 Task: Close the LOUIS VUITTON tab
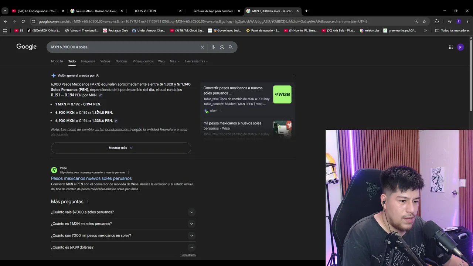[180, 11]
